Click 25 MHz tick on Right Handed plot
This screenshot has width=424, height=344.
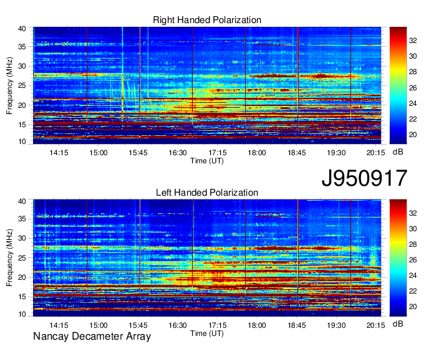(x=22, y=85)
